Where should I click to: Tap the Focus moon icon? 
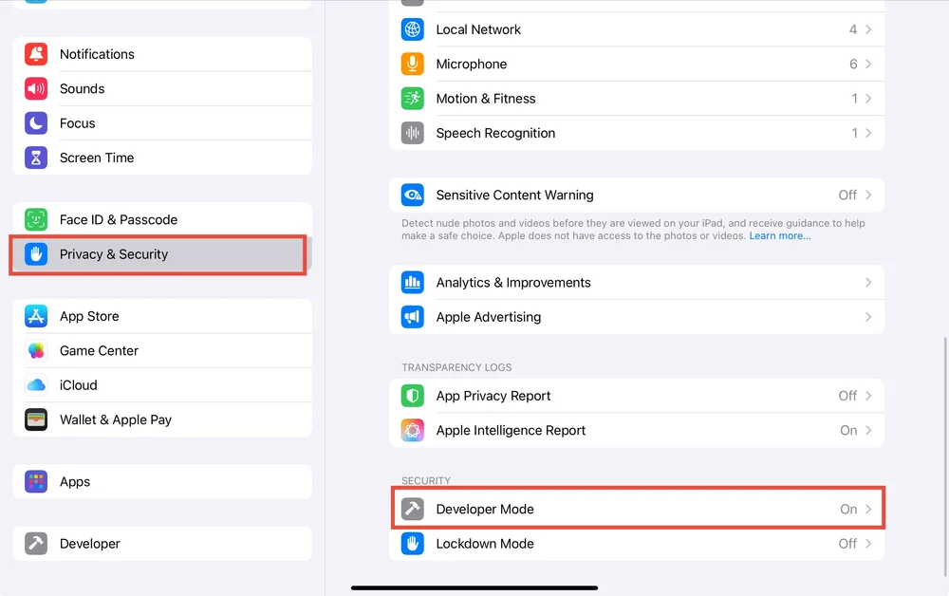click(x=36, y=123)
